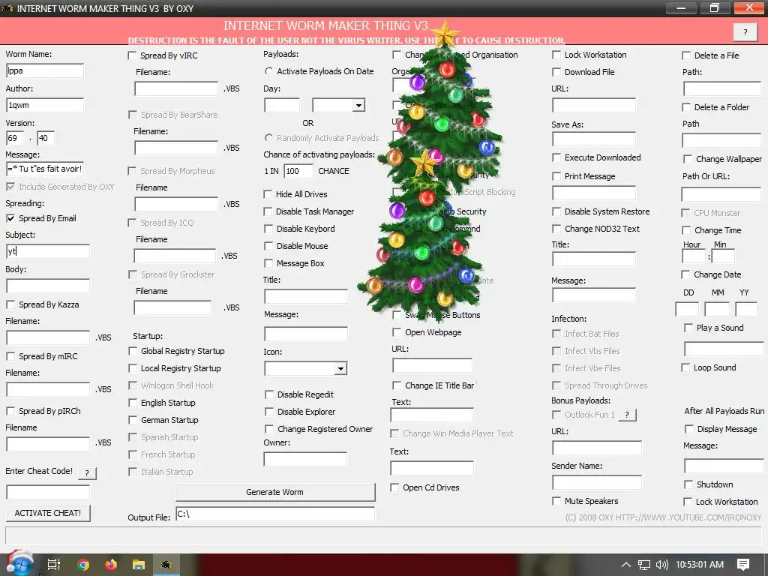Click the help question mark in the header
The height and width of the screenshot is (576, 768).
click(745, 32)
